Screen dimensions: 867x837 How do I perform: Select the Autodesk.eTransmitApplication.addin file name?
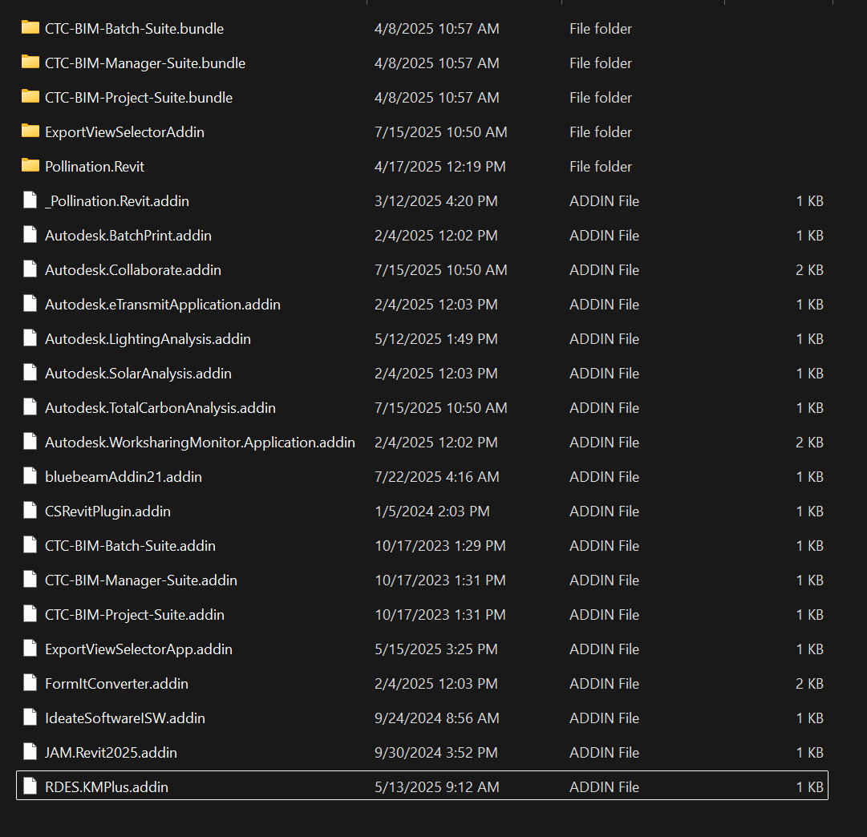(163, 305)
